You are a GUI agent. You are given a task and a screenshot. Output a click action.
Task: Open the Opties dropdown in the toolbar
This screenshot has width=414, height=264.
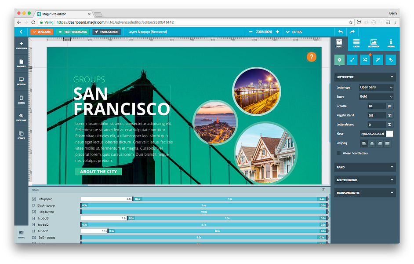[x=294, y=32]
